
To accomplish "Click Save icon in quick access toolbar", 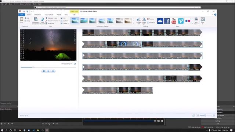I will click(x=24, y=11).
